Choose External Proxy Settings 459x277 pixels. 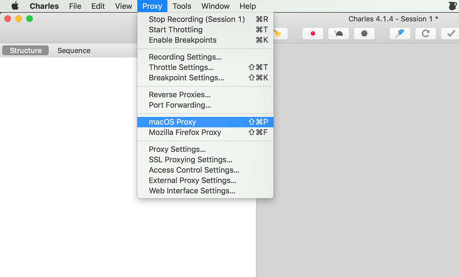coord(192,180)
